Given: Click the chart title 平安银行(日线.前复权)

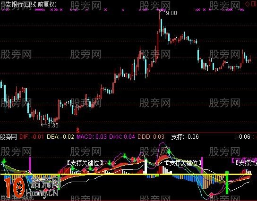Looking at the screenshot, I should click(x=28, y=4).
